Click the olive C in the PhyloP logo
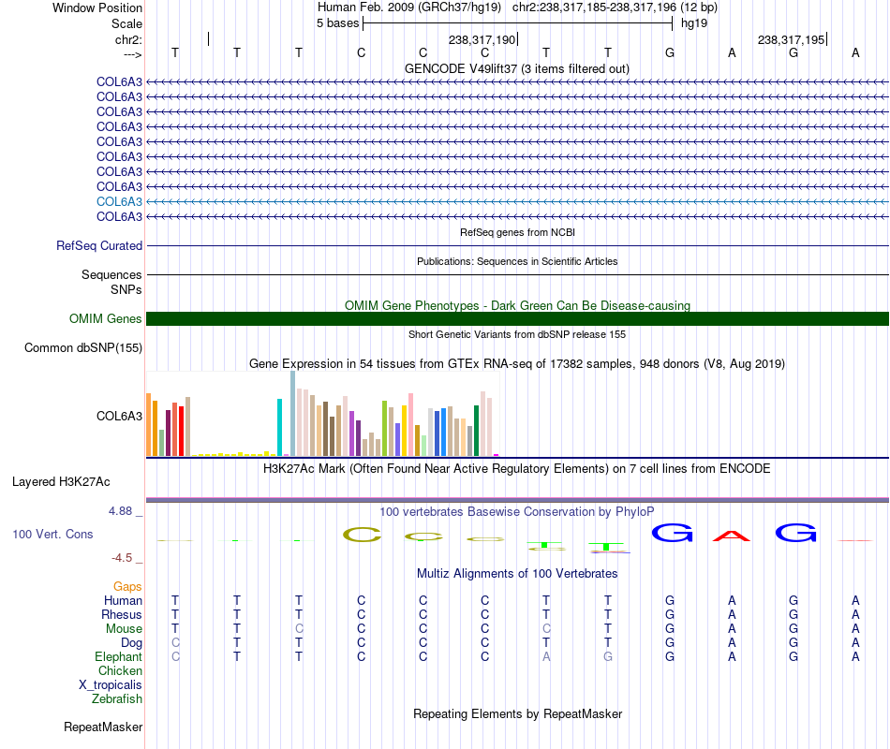The height and width of the screenshot is (749, 890). click(x=362, y=534)
